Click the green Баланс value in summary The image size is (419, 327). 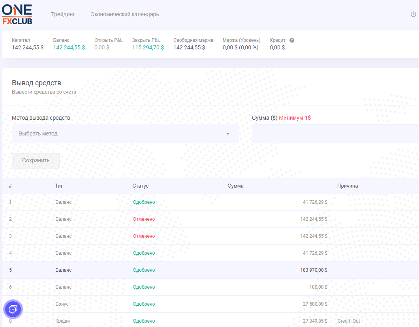tap(69, 48)
